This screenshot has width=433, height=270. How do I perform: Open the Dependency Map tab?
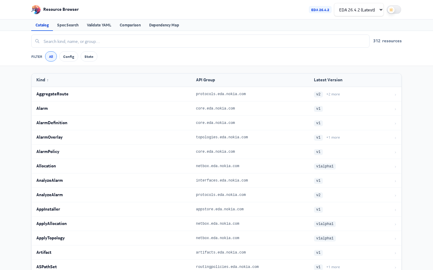coord(164,25)
